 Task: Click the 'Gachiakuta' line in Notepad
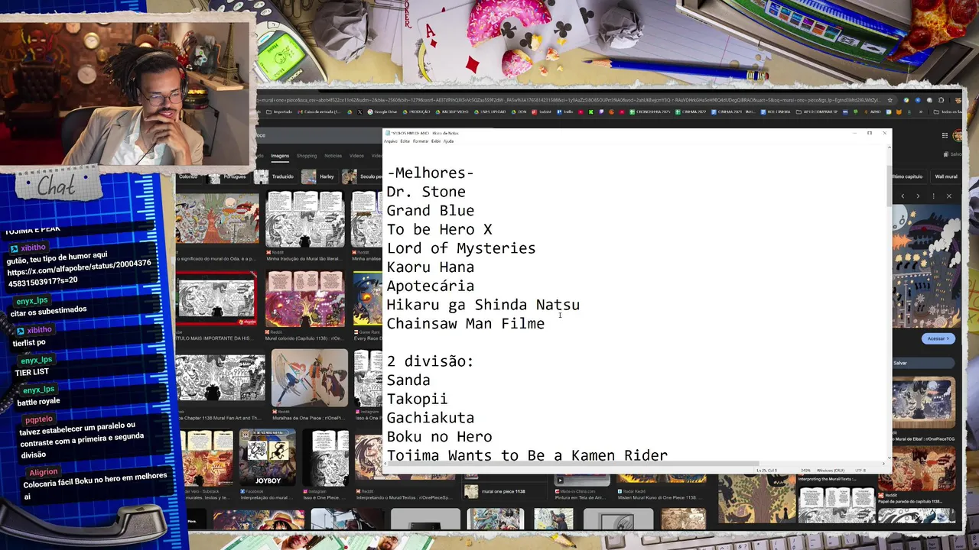click(x=431, y=418)
